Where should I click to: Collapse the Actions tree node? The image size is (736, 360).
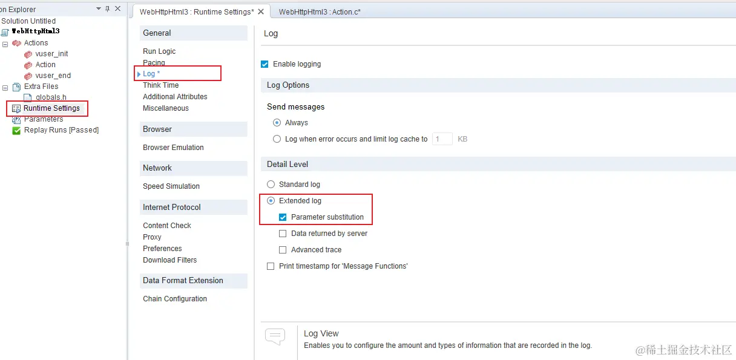pos(5,44)
